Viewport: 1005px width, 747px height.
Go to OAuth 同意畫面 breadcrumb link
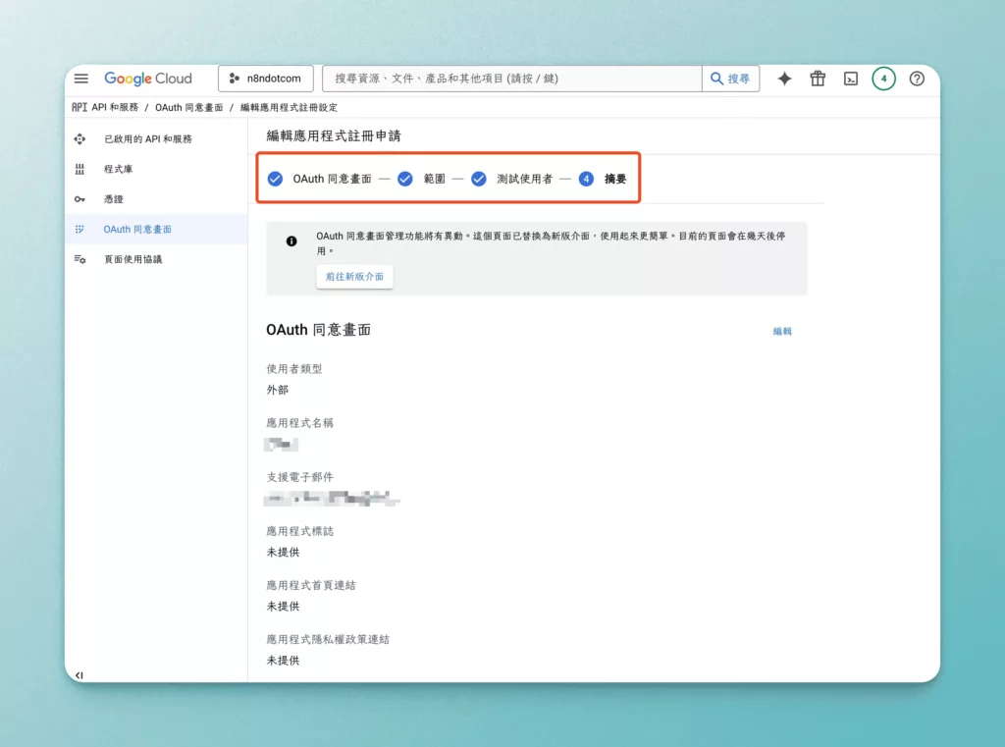(x=189, y=107)
